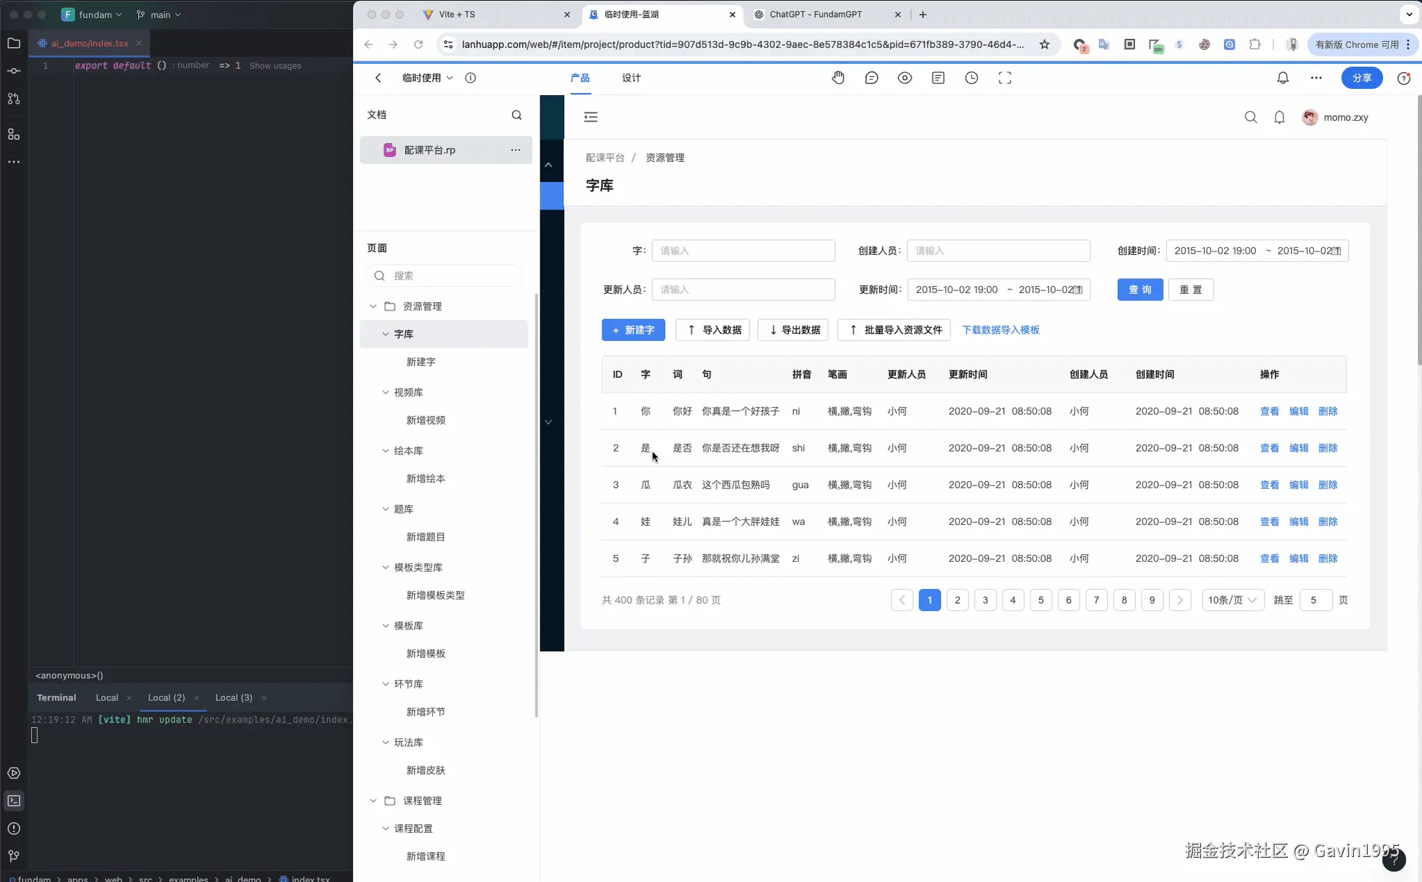Expand the 临时使用 project name dropdown
The width and height of the screenshot is (1422, 882).
(x=427, y=78)
